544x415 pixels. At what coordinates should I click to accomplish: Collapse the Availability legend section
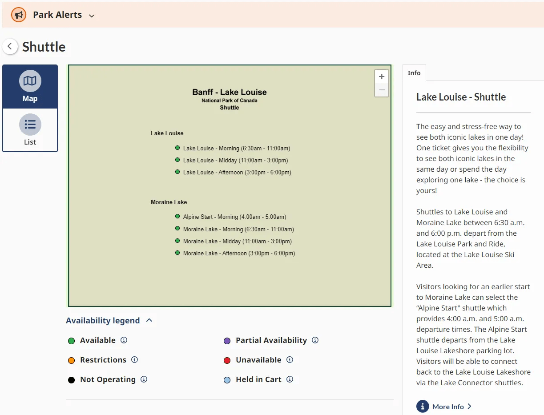point(109,320)
